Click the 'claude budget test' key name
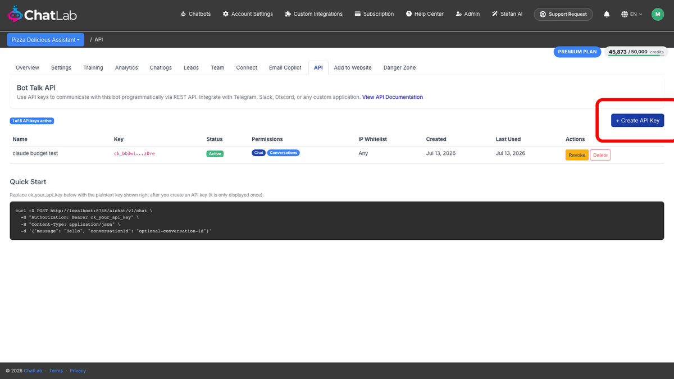This screenshot has height=379, width=674. coord(35,153)
